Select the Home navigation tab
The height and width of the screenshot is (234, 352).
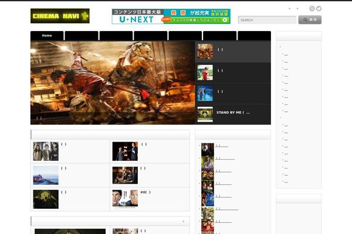coord(47,36)
